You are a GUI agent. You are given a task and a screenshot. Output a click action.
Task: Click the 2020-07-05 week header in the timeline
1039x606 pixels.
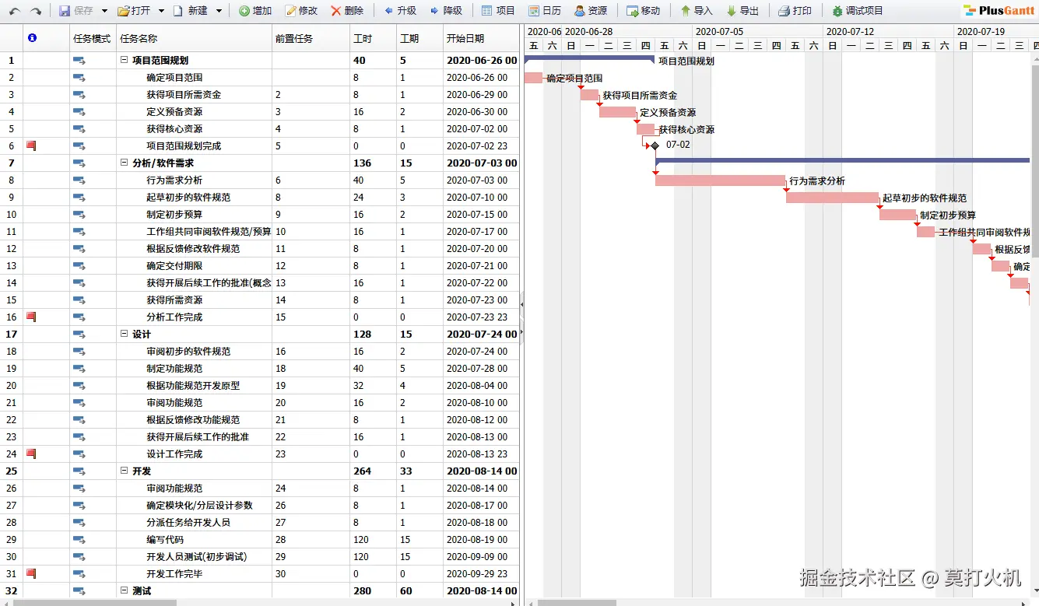pyautogui.click(x=758, y=32)
